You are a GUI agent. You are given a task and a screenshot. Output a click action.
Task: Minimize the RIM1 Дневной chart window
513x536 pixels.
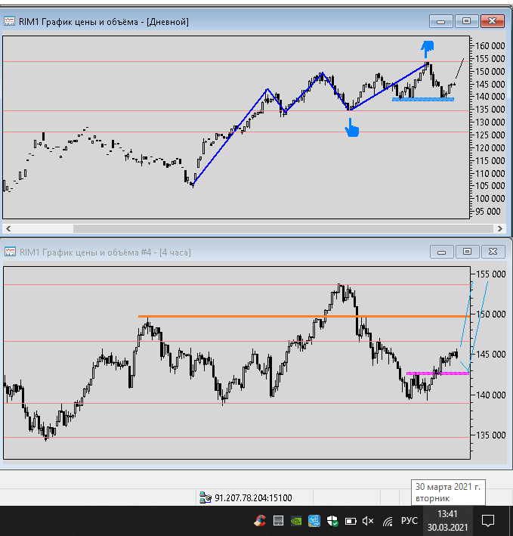point(440,21)
